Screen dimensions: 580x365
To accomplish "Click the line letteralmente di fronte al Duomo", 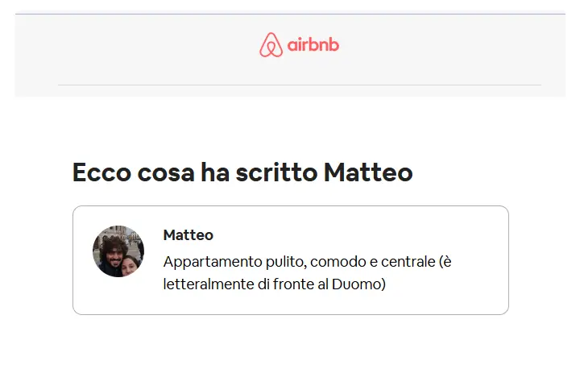I will click(275, 284).
